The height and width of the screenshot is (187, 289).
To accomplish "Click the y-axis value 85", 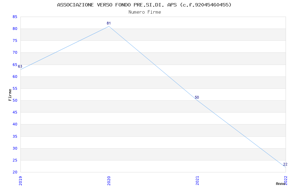I will click(15, 17).
